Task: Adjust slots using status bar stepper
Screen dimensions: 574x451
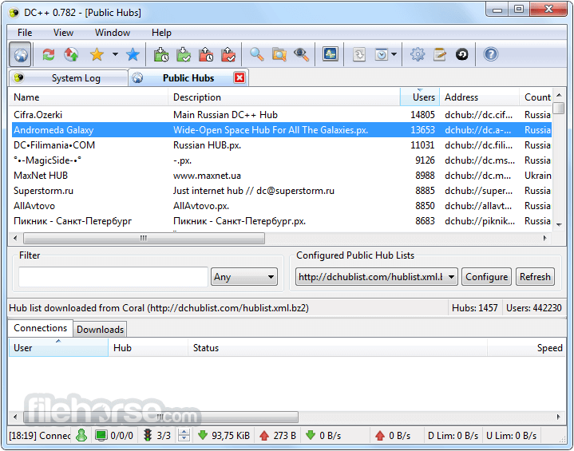Action: pyautogui.click(x=184, y=435)
